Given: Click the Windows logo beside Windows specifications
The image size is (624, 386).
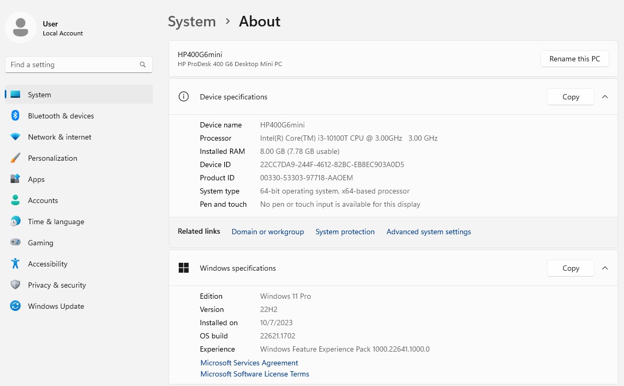Looking at the screenshot, I should (x=183, y=268).
